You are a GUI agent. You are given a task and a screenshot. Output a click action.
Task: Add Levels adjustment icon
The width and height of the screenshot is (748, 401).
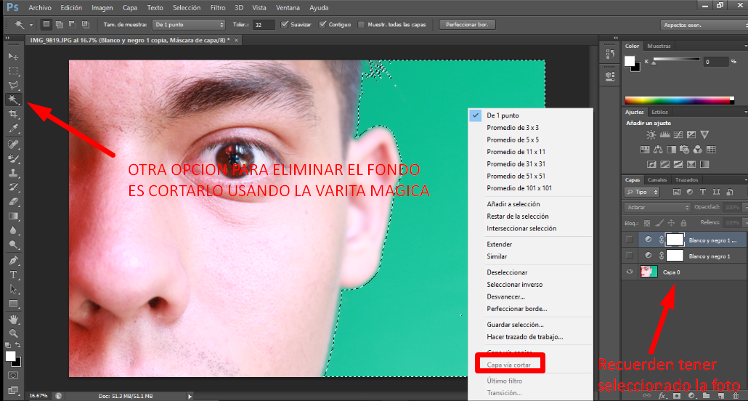point(664,135)
